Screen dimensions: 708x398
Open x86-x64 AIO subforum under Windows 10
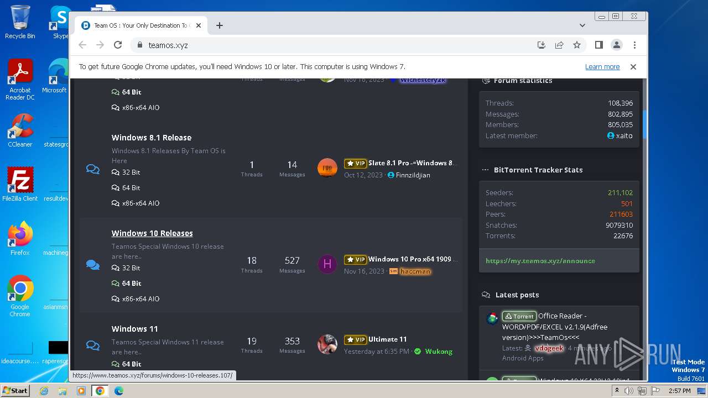(x=136, y=299)
